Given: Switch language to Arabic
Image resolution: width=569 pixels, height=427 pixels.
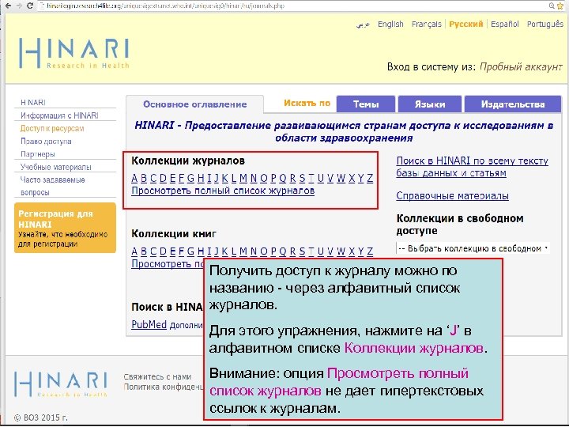Looking at the screenshot, I should point(363,25).
